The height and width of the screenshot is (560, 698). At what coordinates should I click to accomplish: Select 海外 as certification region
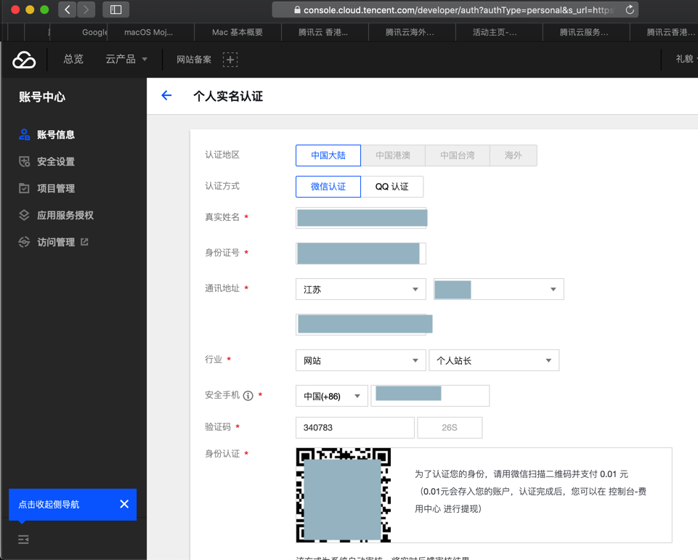tap(514, 155)
